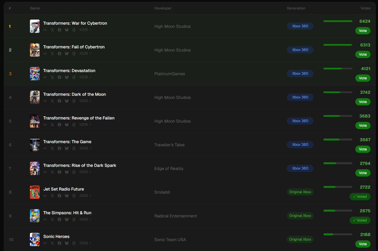Click the Transformers: Devastation vote progress bar
Image resolution: width=378 pixels, height=251 pixels.
tap(338, 69)
